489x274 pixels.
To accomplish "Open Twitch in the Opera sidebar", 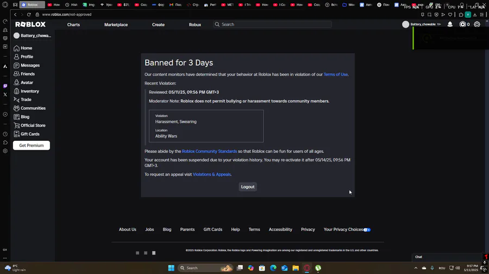I will point(5,86).
